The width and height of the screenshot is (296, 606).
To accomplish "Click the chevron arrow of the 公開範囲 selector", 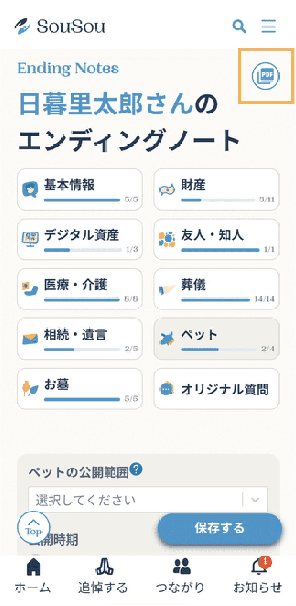I will click(255, 500).
